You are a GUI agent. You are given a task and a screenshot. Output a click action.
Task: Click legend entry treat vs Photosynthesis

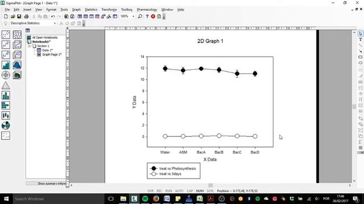[x=177, y=169]
